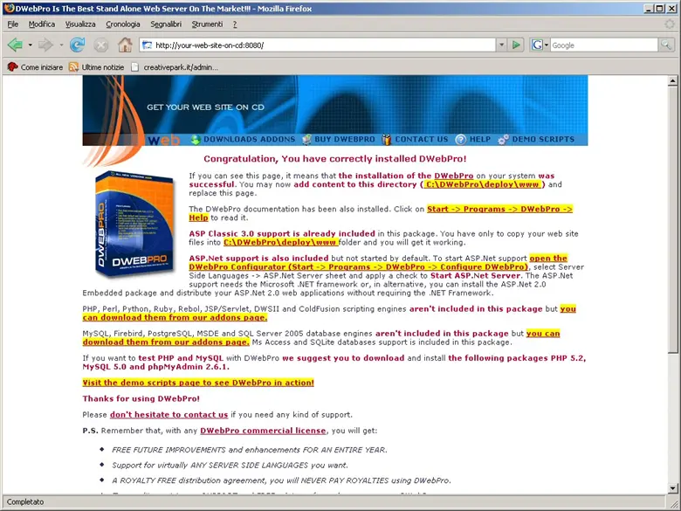Click DWebPro commercial license link
Viewport: 681px width, 511px height.
263,431
